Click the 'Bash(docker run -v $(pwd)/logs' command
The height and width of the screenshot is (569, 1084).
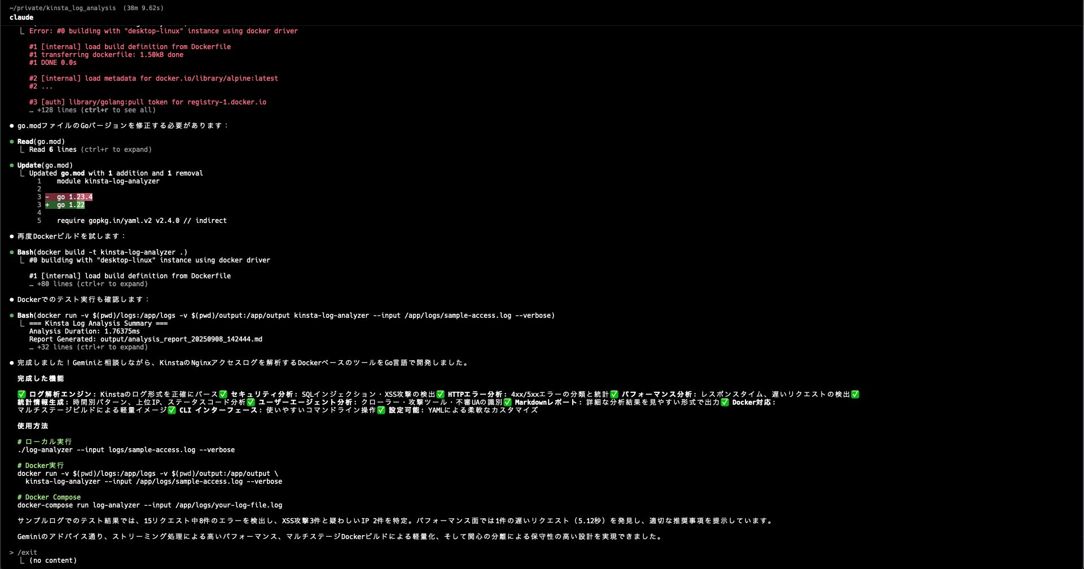[286, 316]
